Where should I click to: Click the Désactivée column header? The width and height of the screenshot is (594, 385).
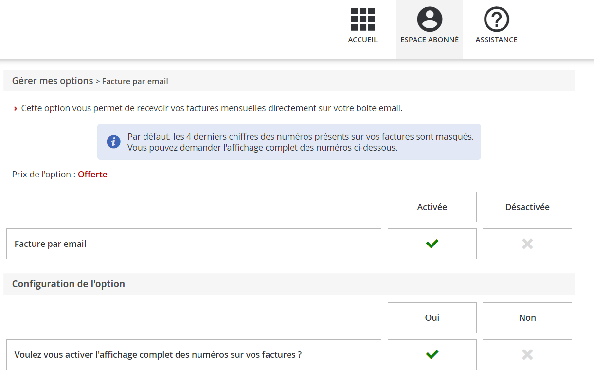[x=527, y=207]
